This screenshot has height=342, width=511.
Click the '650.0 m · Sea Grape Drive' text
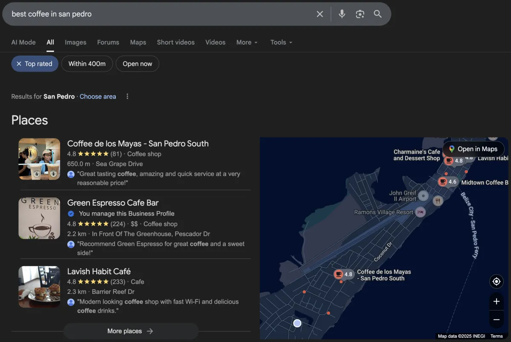click(x=105, y=164)
